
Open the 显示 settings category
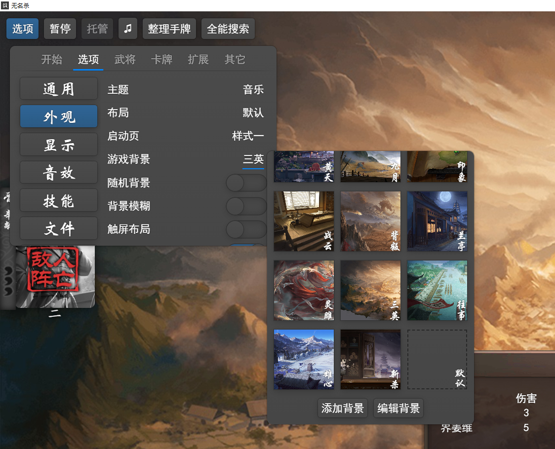tap(59, 145)
